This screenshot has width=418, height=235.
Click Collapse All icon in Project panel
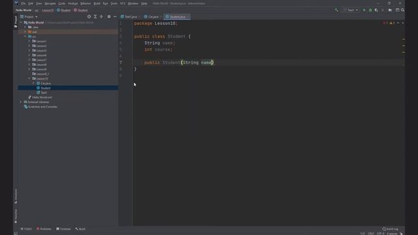click(x=101, y=16)
